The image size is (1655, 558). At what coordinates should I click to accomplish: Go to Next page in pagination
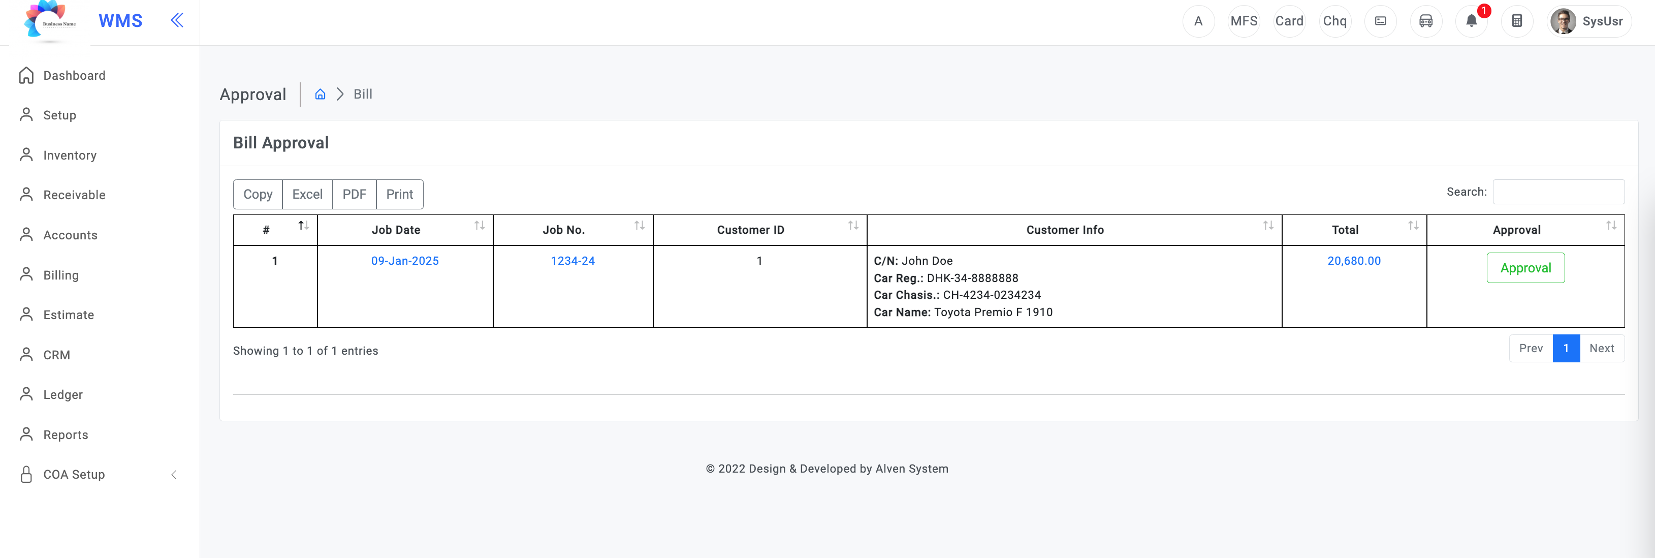point(1602,349)
